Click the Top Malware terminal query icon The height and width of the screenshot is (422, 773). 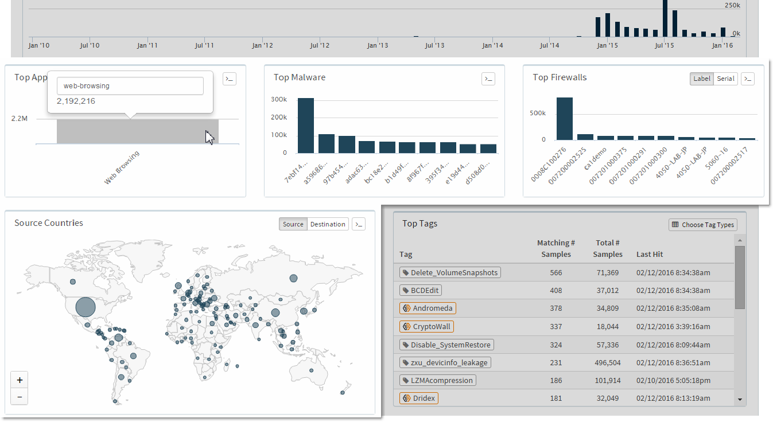coord(488,79)
